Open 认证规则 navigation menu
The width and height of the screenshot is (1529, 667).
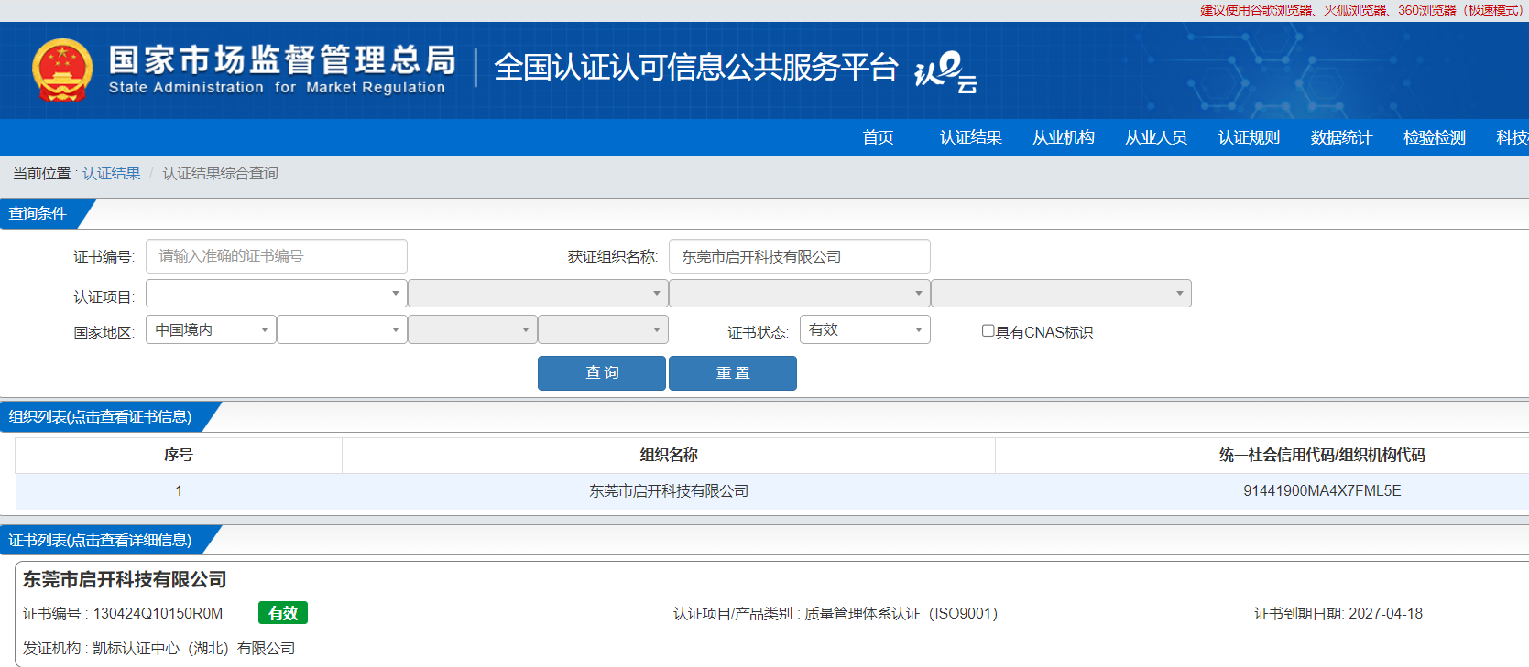pyautogui.click(x=1249, y=137)
